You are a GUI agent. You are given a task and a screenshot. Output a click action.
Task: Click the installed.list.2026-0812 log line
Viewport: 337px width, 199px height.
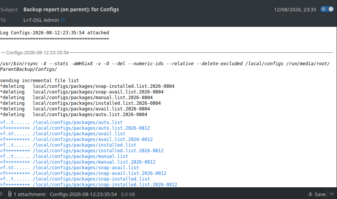coord(82,150)
